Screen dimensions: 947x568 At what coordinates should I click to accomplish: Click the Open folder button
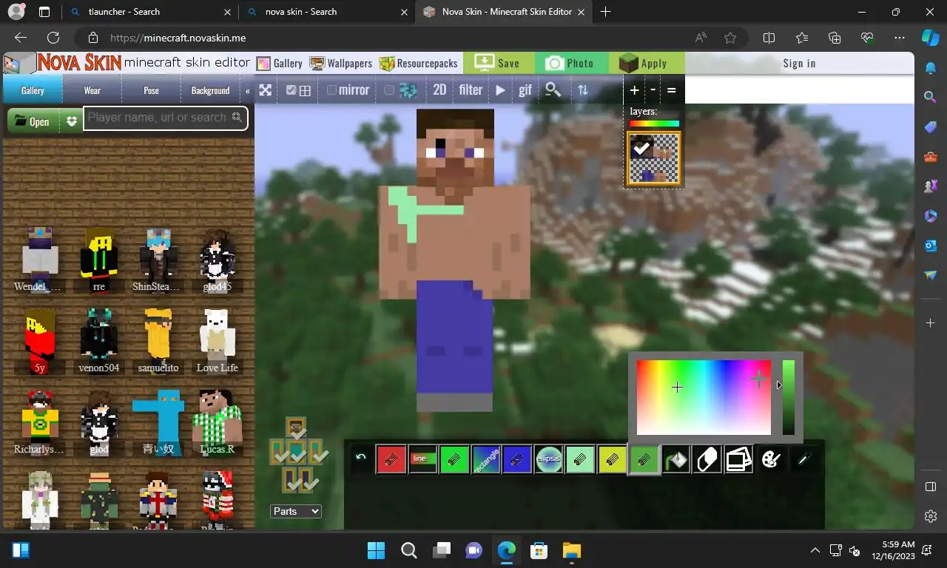(33, 121)
